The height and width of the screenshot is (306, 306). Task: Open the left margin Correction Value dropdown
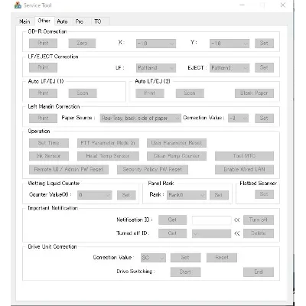[x=238, y=118]
